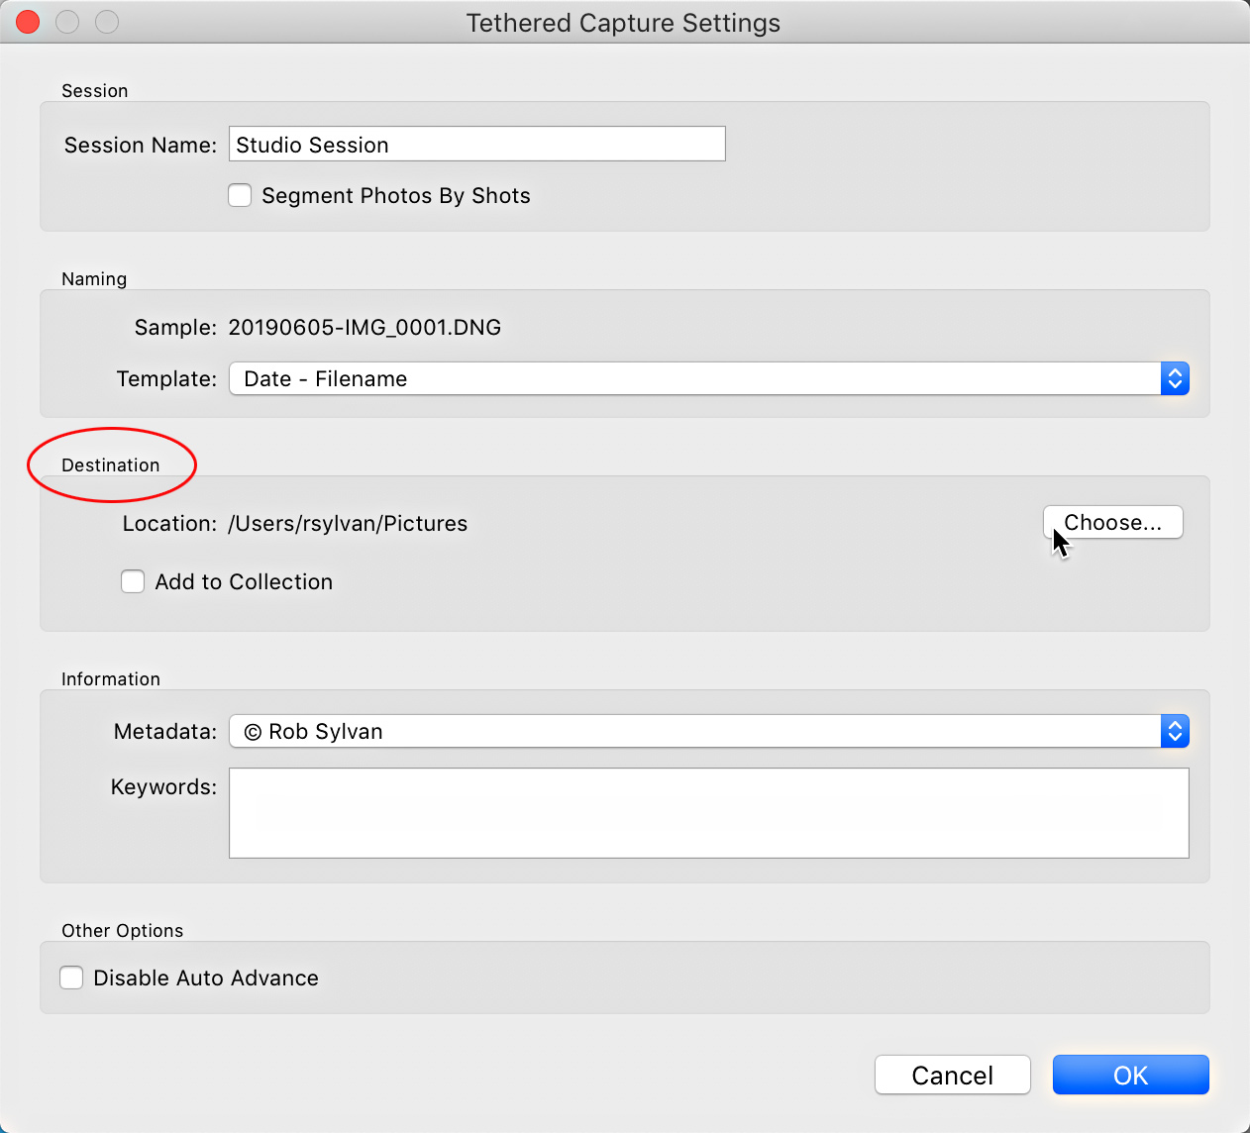1250x1133 pixels.
Task: Confirm settings with the OK button
Action: (x=1130, y=1075)
